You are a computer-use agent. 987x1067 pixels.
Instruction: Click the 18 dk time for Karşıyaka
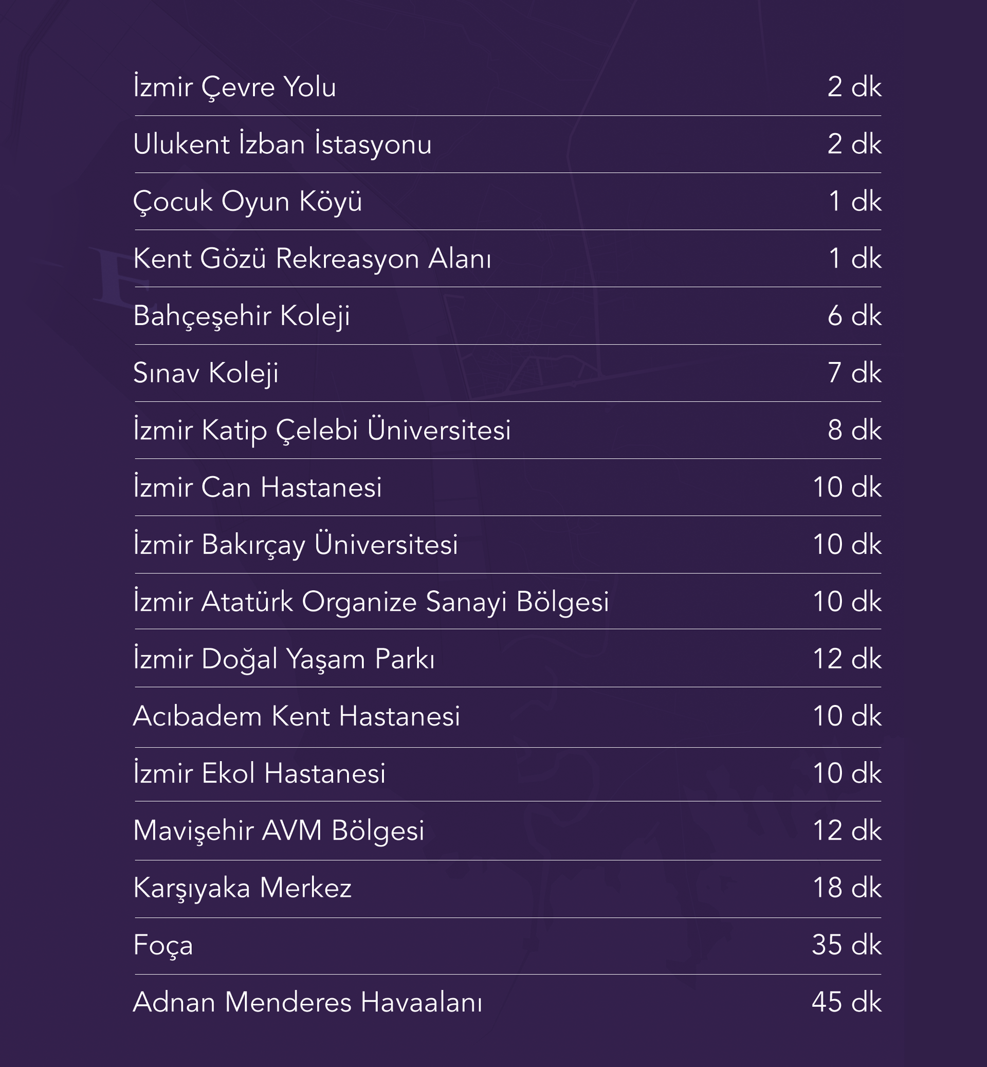(847, 888)
